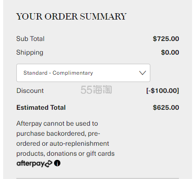Click the Discount label

click(x=30, y=91)
